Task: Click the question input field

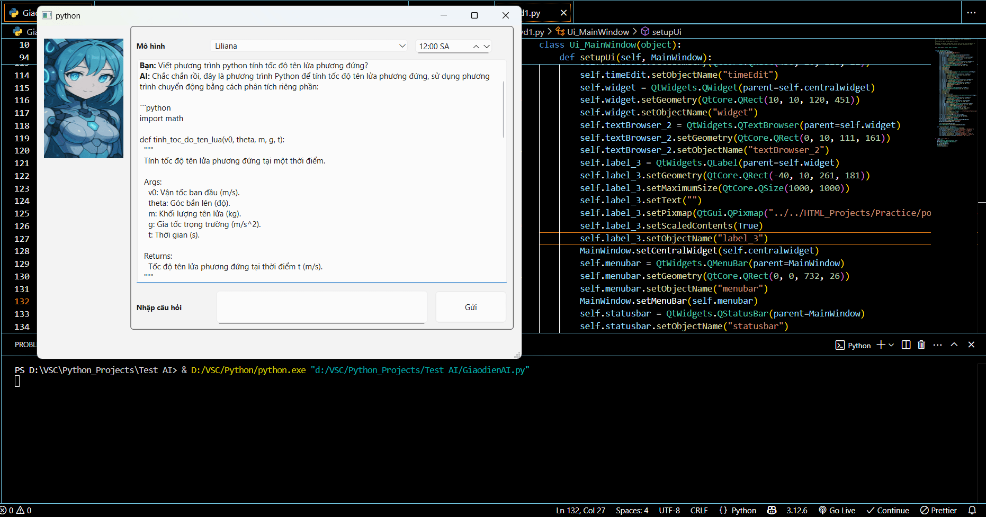Action: pyautogui.click(x=322, y=307)
